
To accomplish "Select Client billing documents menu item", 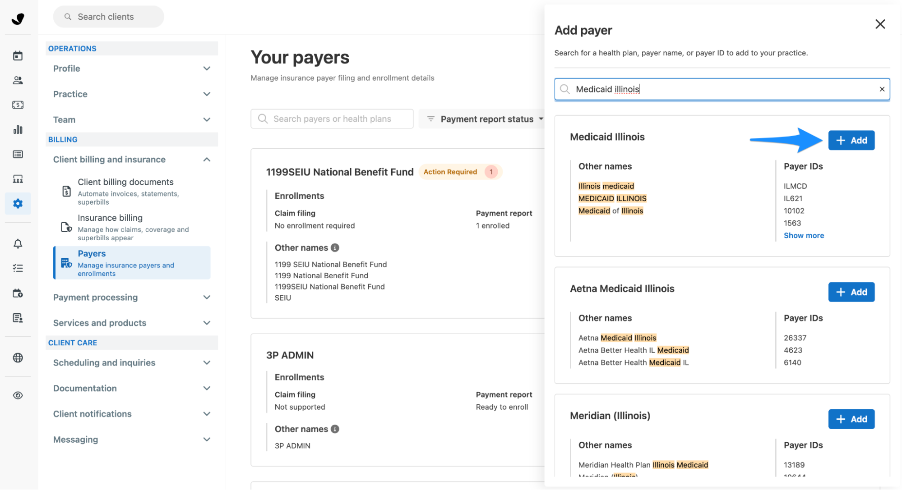I will pos(132,192).
